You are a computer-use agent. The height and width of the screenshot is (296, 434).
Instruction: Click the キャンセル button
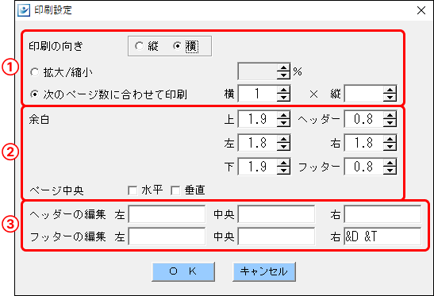[264, 271]
